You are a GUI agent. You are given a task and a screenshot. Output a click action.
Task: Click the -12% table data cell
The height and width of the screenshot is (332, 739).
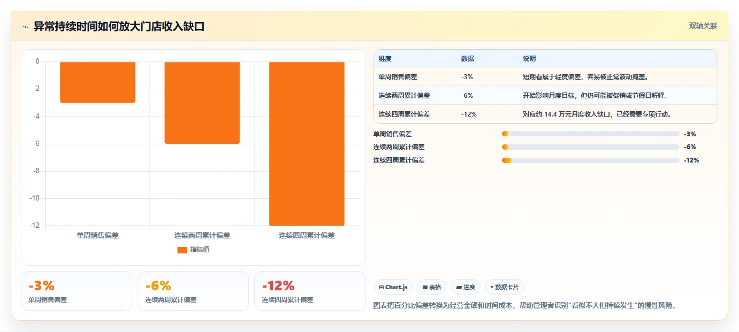click(468, 114)
